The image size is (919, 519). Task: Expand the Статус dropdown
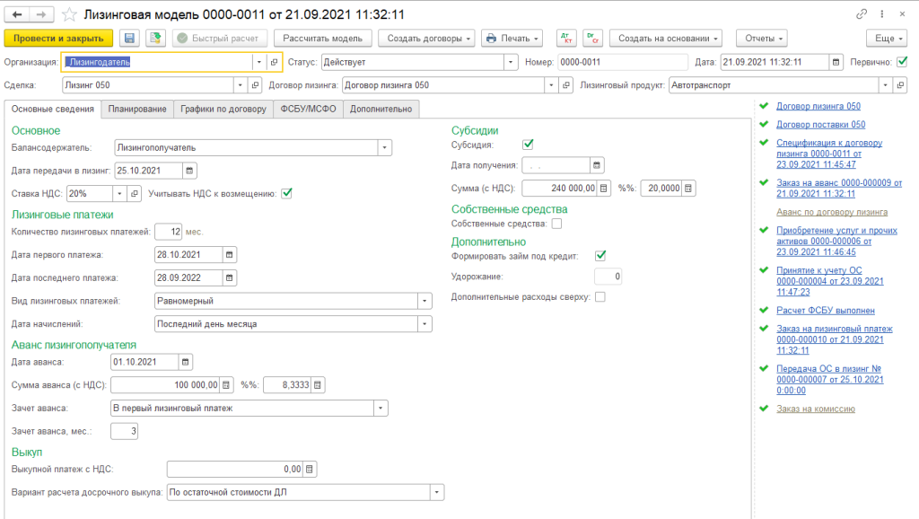[x=511, y=62]
